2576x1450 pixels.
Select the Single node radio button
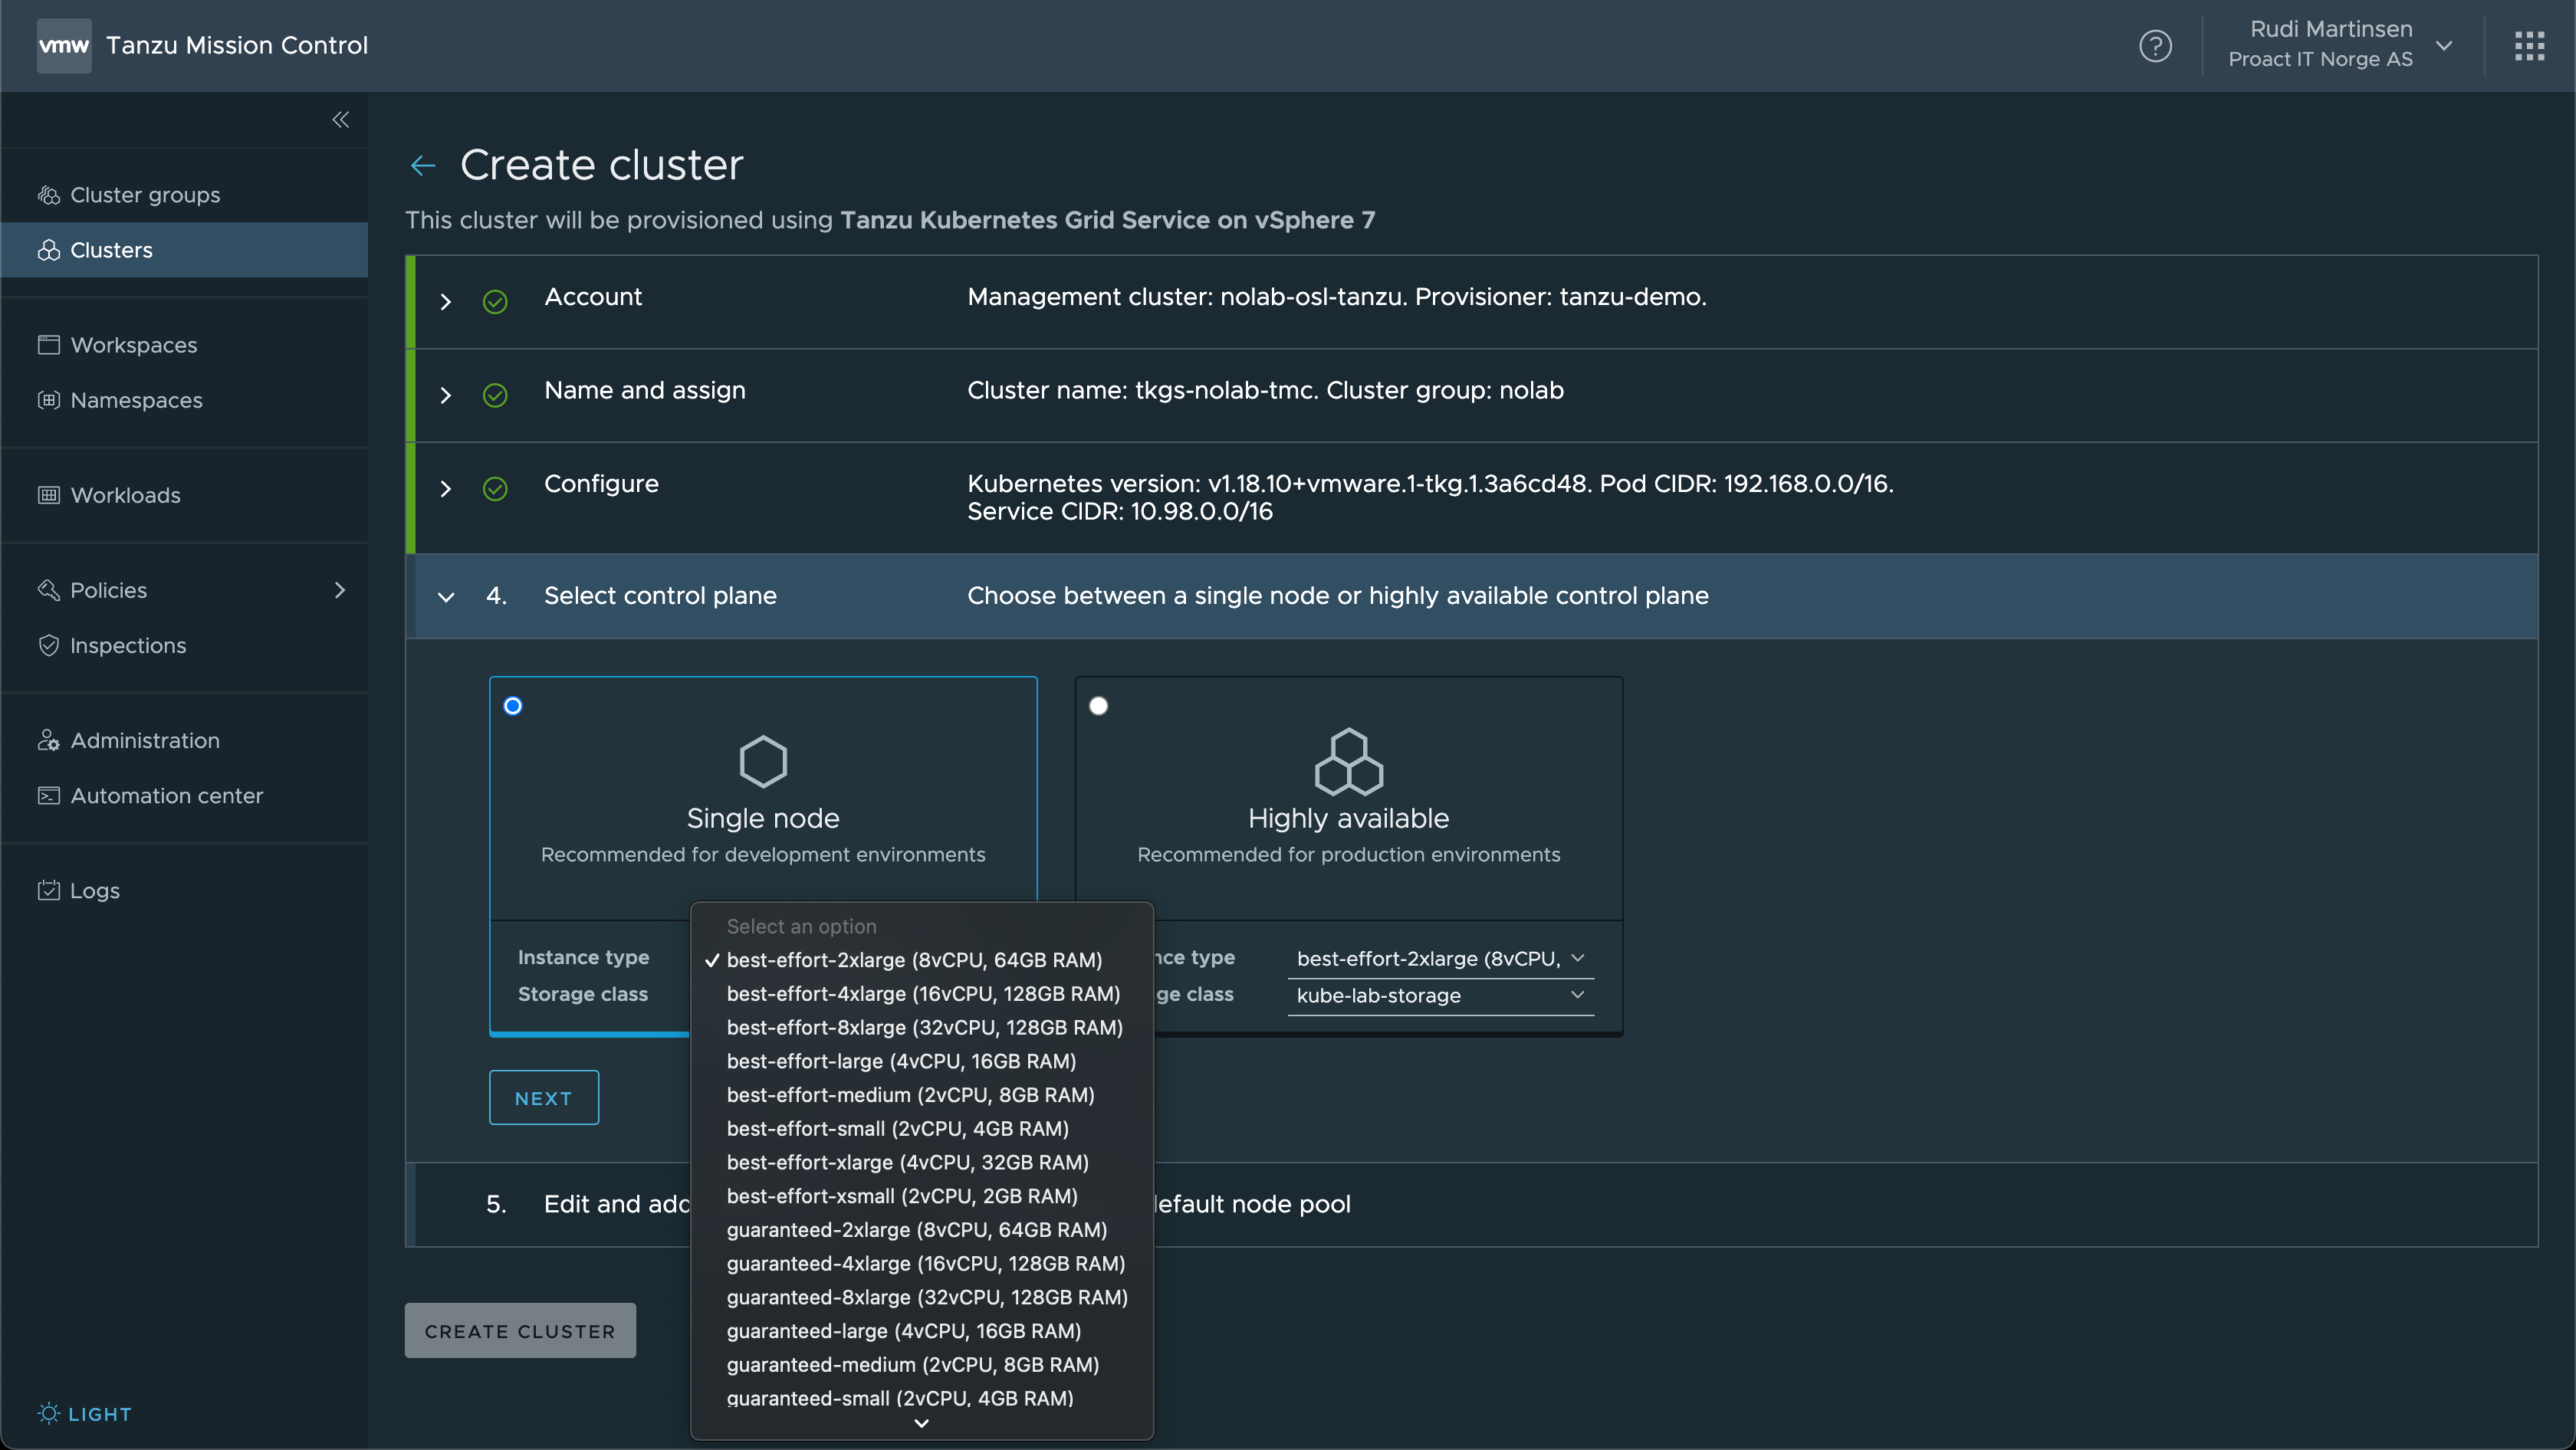(513, 707)
